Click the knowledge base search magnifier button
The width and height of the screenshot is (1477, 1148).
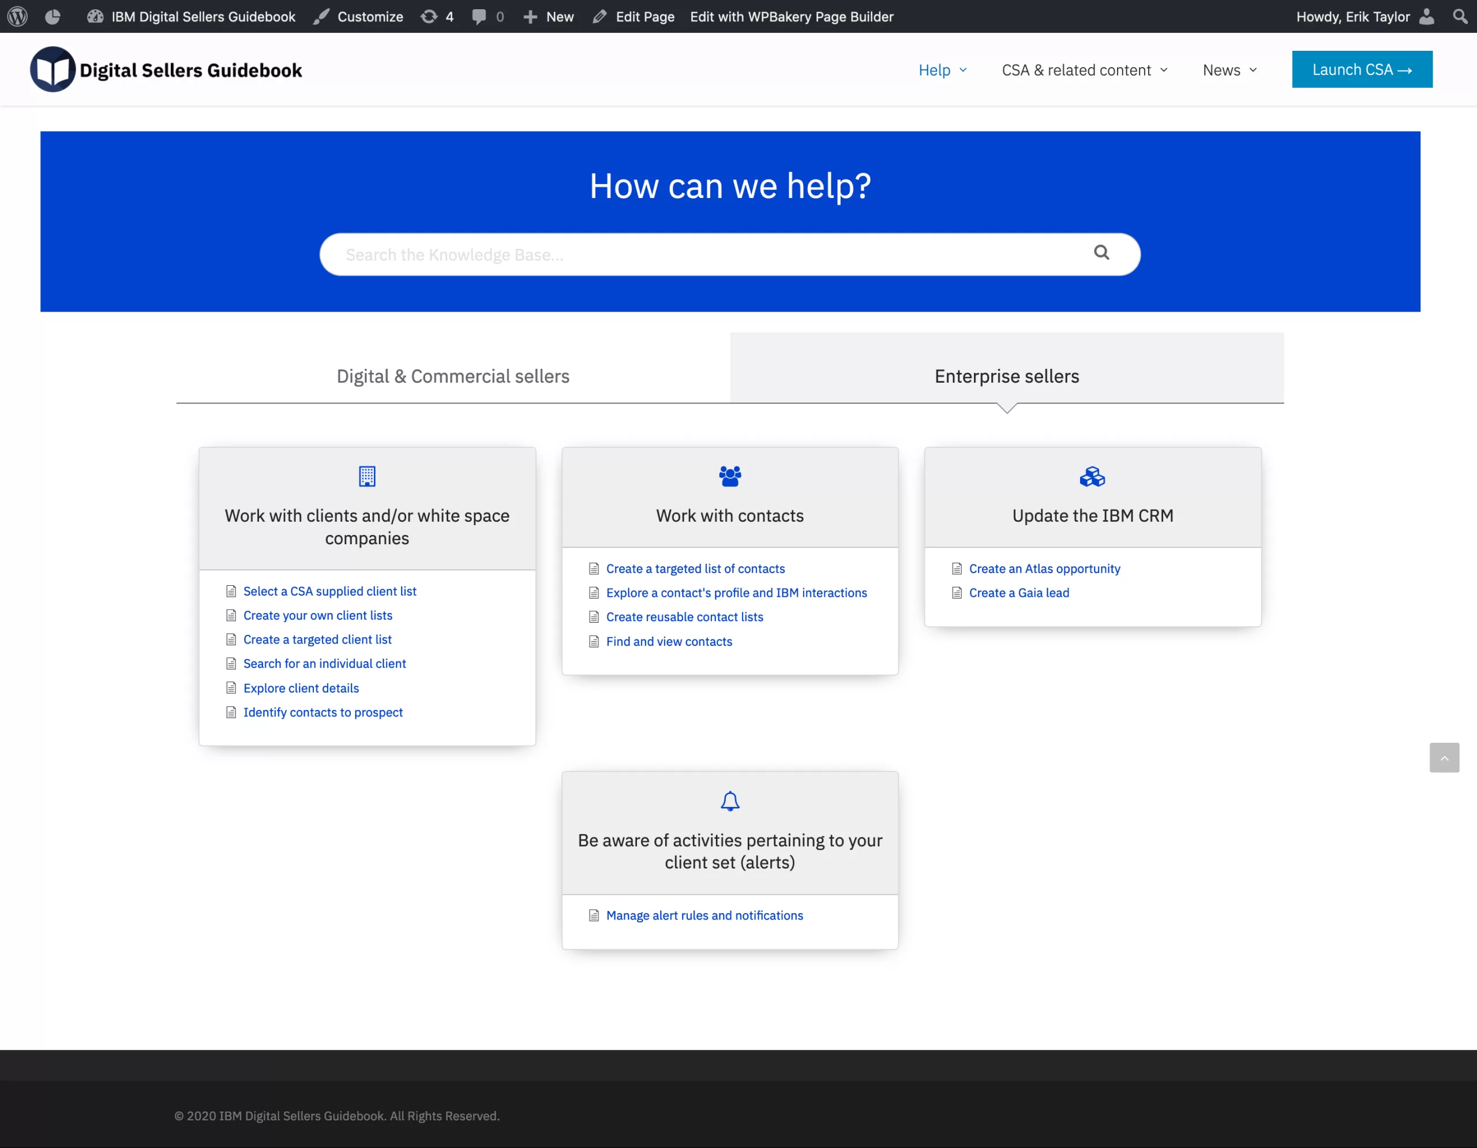1101,252
